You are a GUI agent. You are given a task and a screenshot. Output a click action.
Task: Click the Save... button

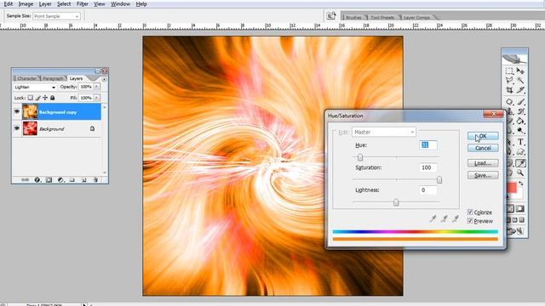pyautogui.click(x=483, y=175)
